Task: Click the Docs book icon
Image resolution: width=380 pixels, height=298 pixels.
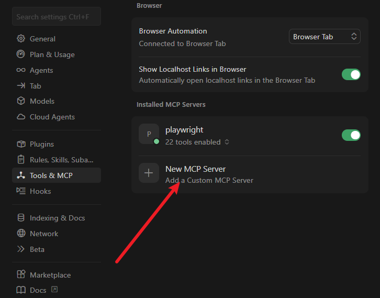Action: click(21, 290)
